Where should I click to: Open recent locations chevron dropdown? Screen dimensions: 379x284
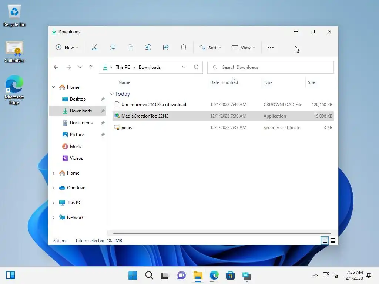coord(80,67)
